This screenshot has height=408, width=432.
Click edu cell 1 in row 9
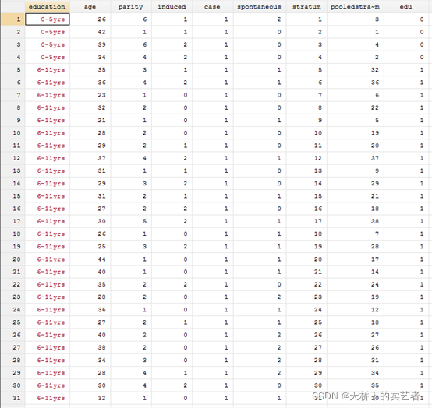tap(406, 120)
